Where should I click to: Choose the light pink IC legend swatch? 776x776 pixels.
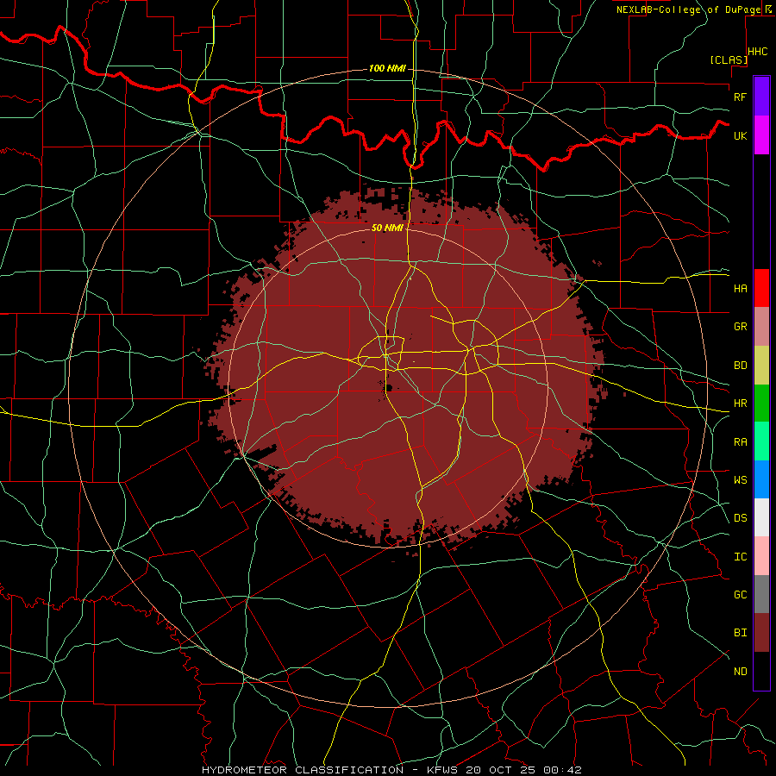click(761, 556)
